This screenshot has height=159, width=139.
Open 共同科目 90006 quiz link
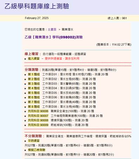point(38,111)
